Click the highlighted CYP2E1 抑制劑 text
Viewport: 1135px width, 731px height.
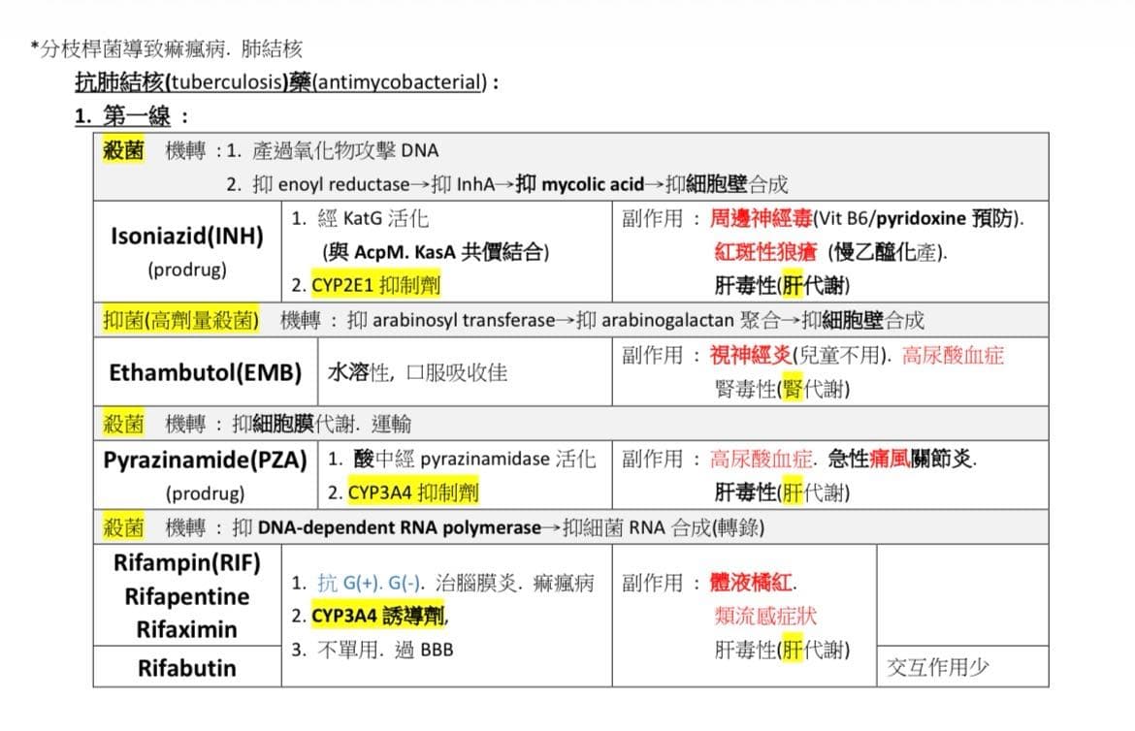[375, 285]
